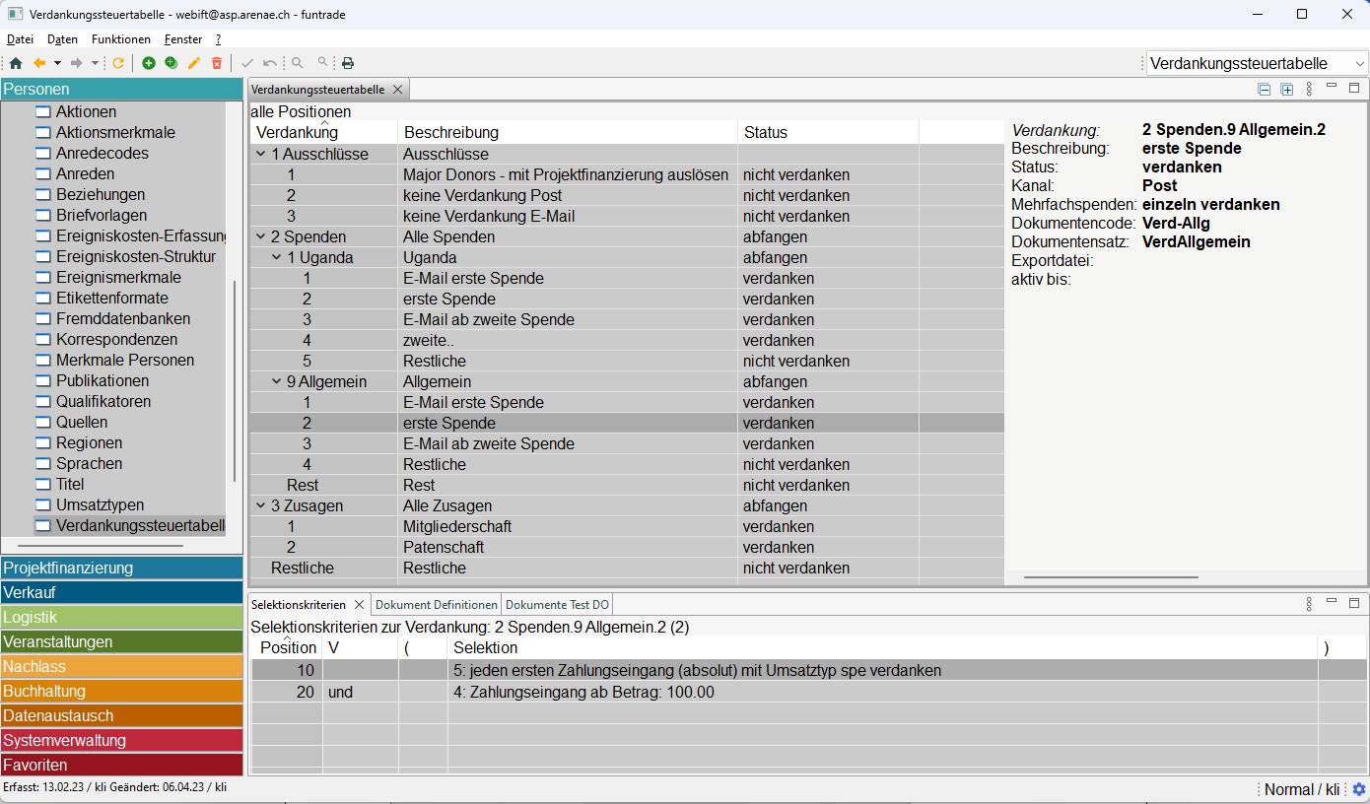
Task: Open the Projektfinanzierung module section
Action: coord(121,568)
